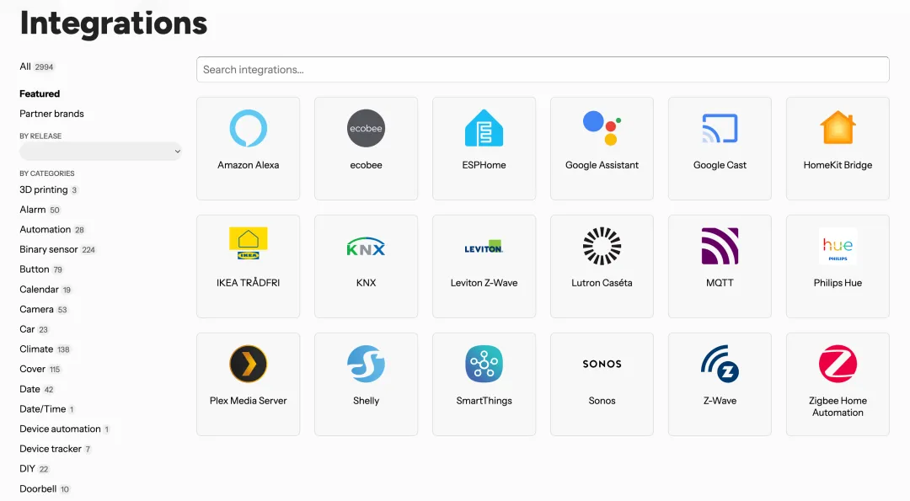Open the Climate category
The image size is (910, 501).
pos(45,349)
